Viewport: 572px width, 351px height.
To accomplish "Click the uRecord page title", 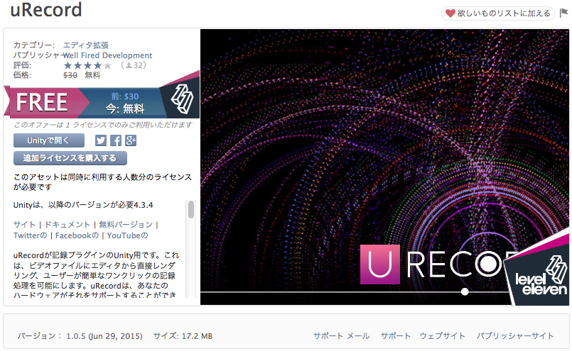I will point(46,10).
